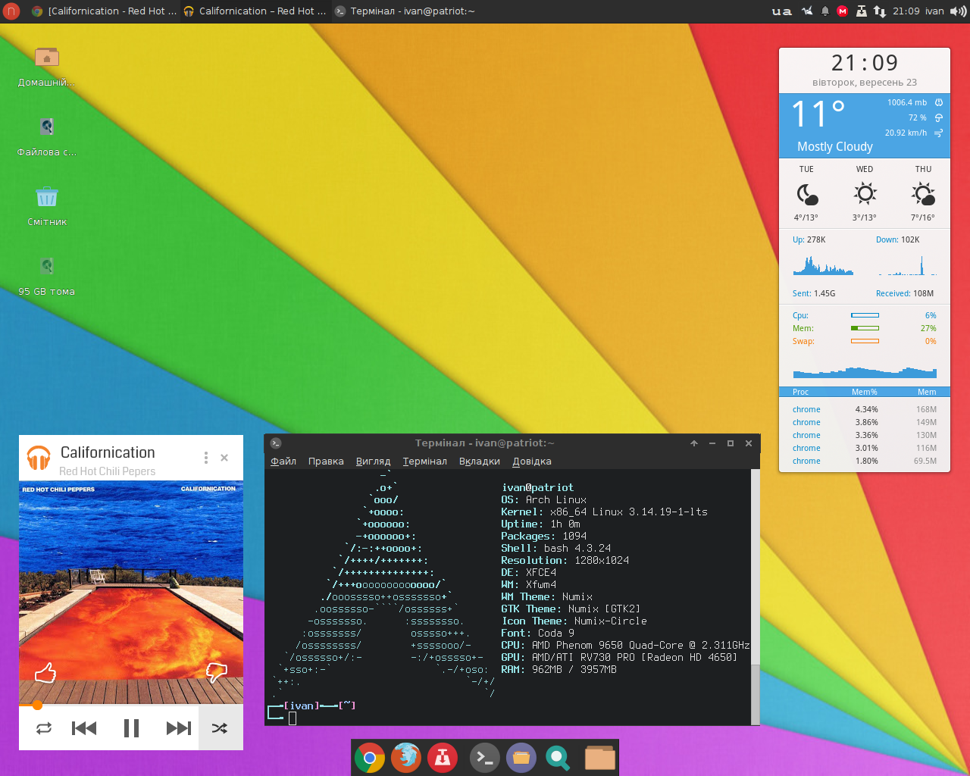Viewport: 970px width, 776px height.
Task: Open the Вигляд menu in terminal
Action: click(x=373, y=461)
